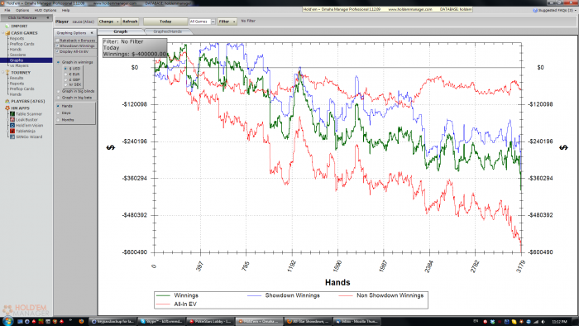
Task: Expand the Suggested FAQs arrow
Action: coord(575,10)
